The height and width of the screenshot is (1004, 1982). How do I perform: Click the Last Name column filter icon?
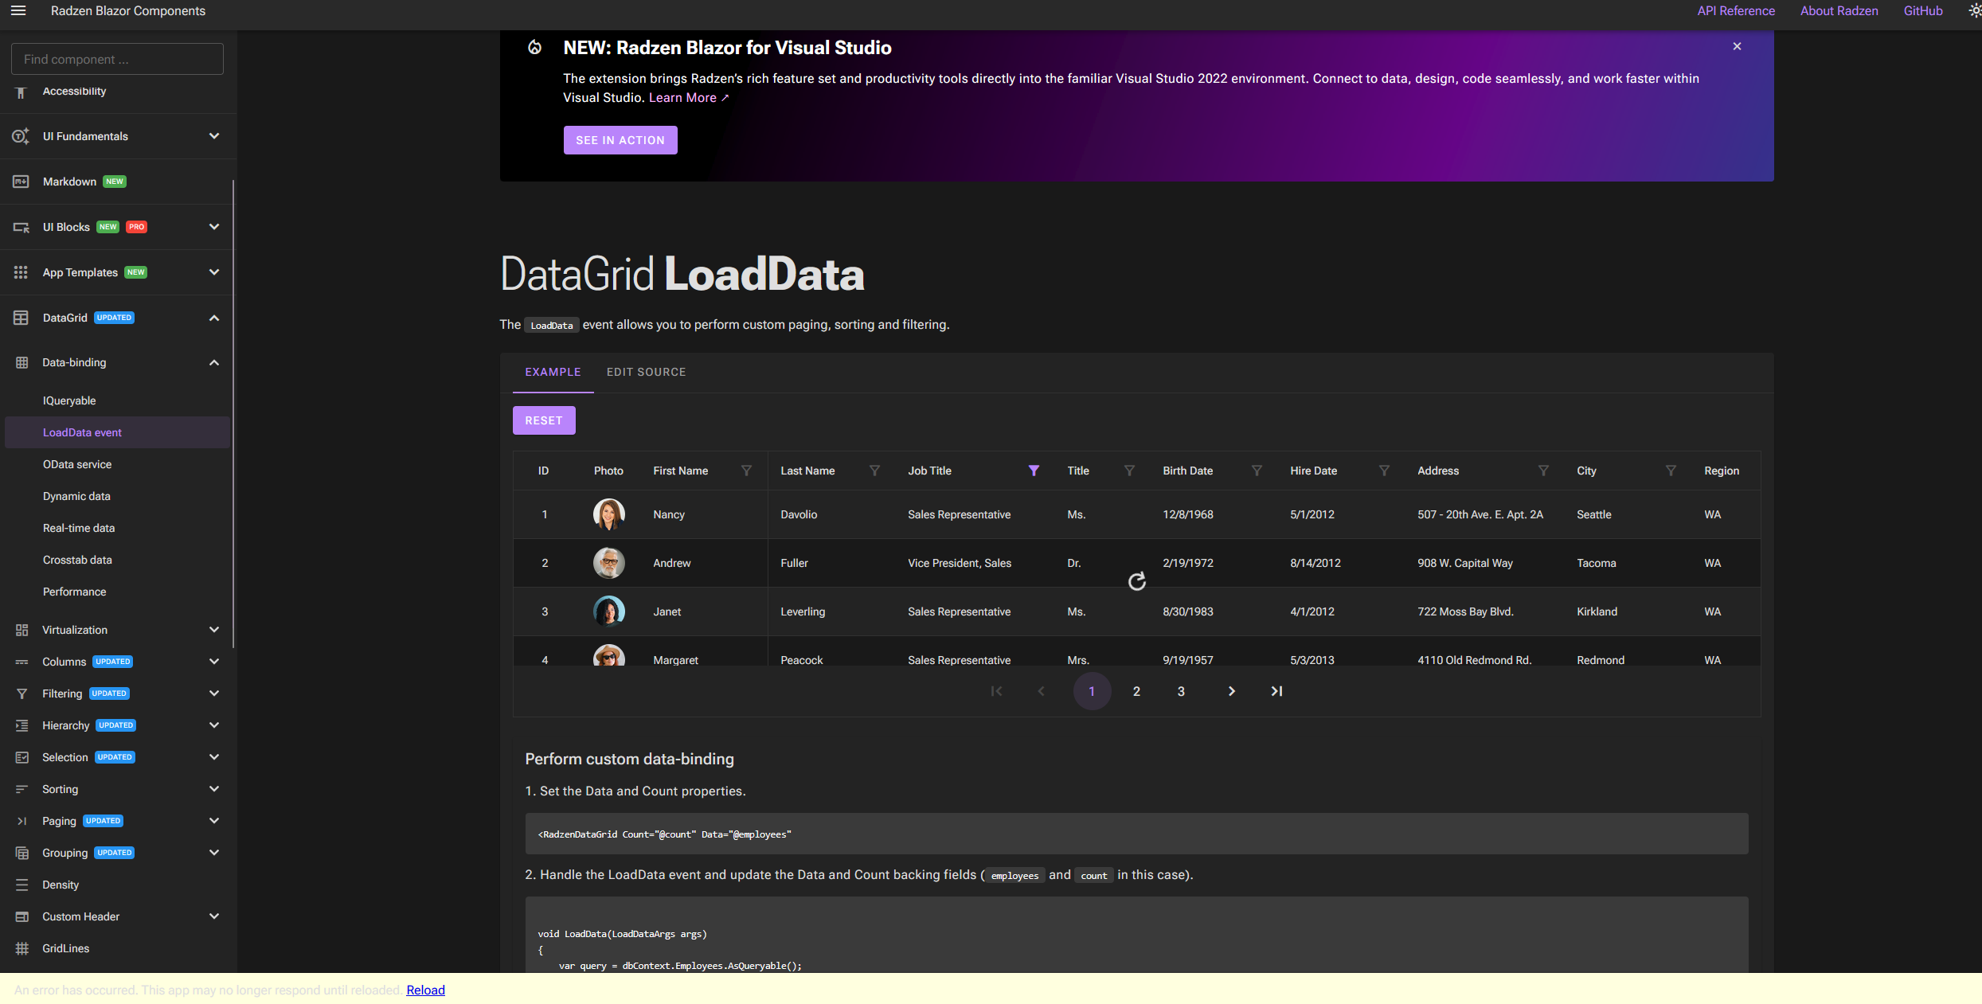click(874, 471)
